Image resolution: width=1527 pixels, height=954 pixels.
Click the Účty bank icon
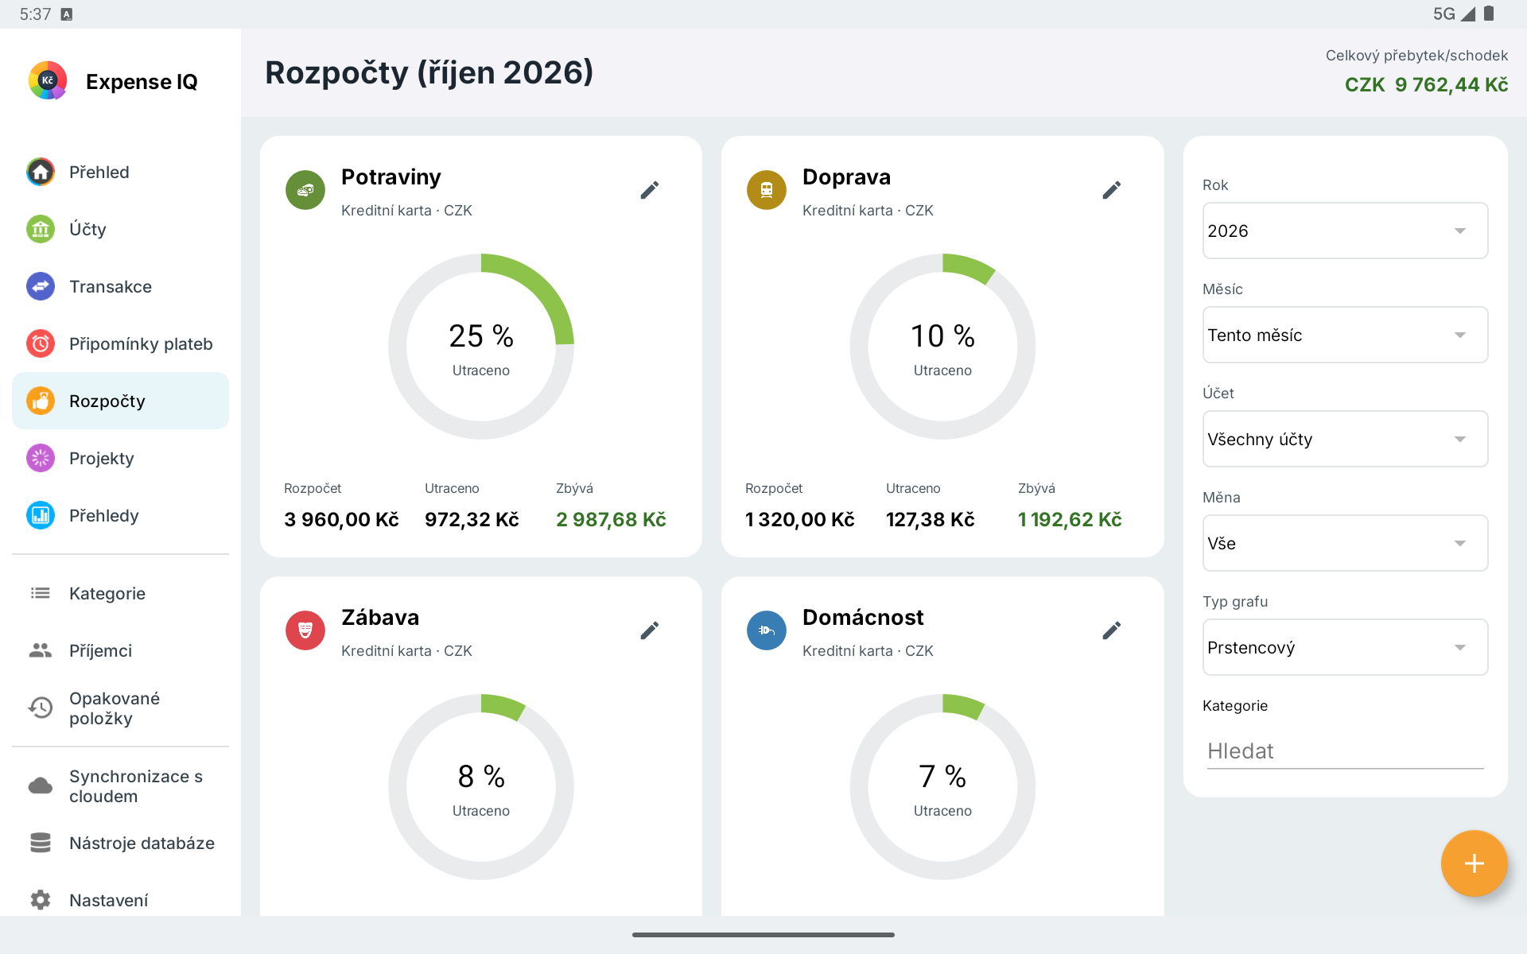[x=41, y=229]
